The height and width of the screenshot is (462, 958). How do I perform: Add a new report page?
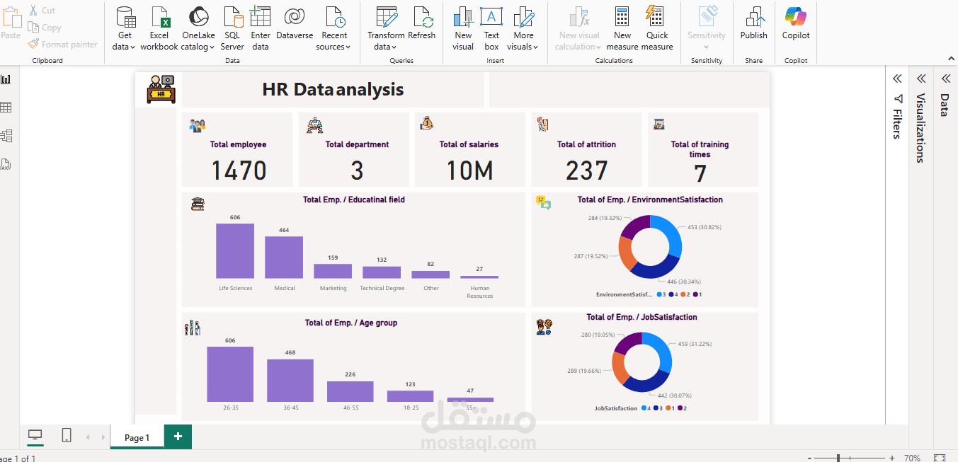pyautogui.click(x=178, y=437)
